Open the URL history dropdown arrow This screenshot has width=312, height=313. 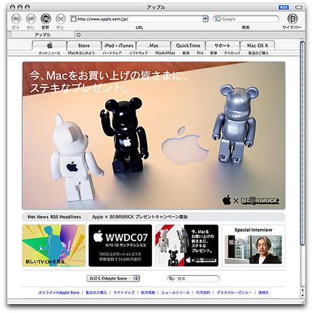coord(206,19)
